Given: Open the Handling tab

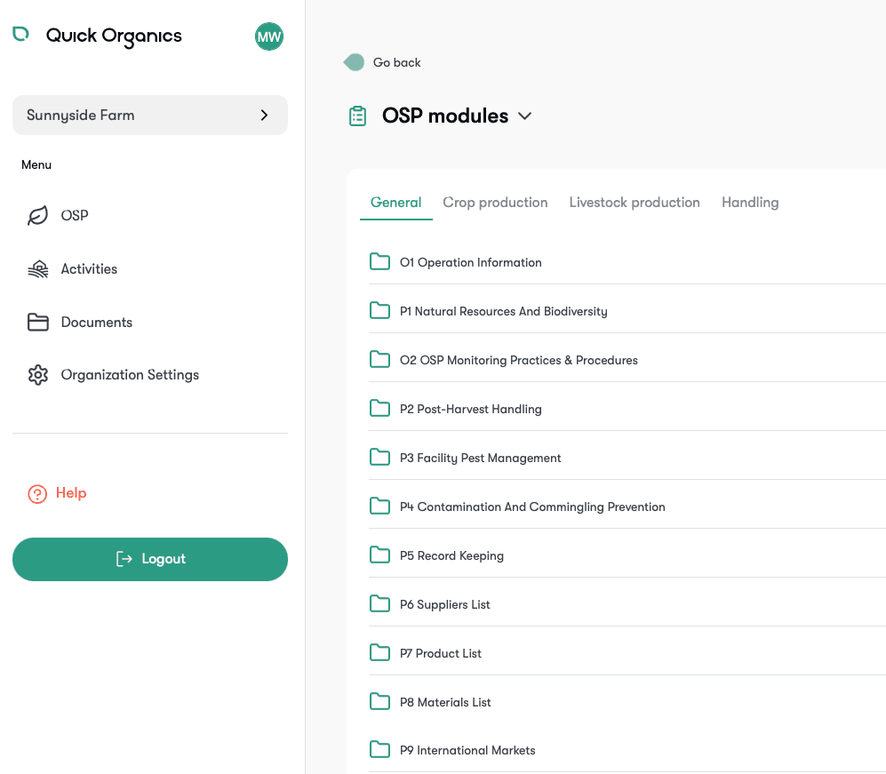Looking at the screenshot, I should [x=749, y=202].
